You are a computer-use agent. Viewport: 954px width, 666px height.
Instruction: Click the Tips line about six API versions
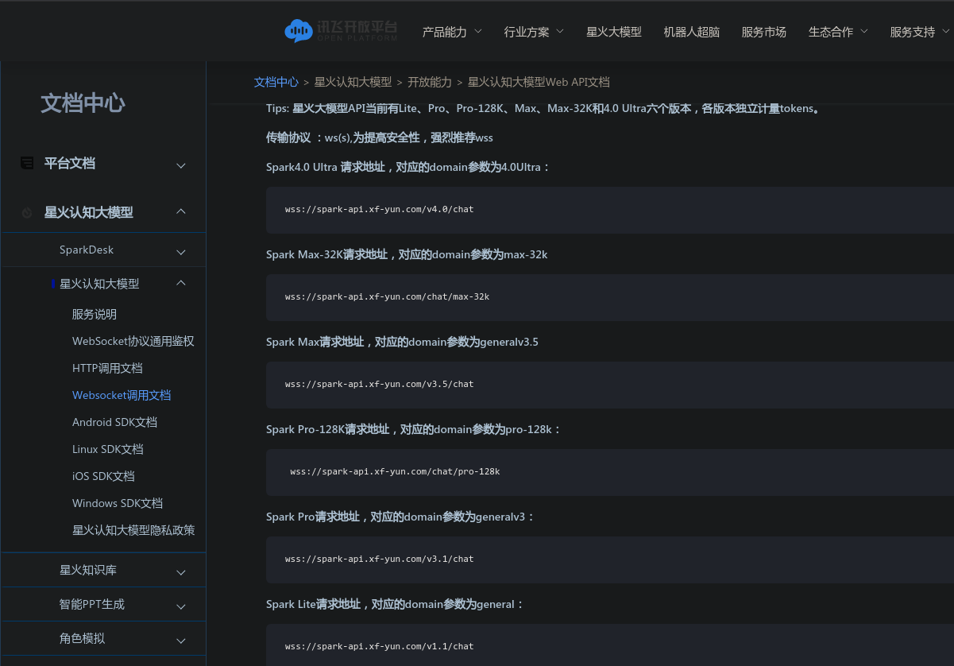tap(543, 109)
